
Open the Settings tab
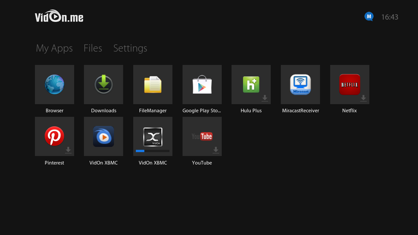pos(130,48)
